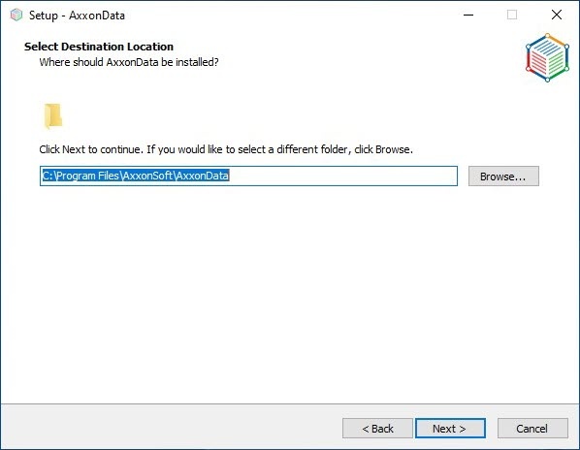Image resolution: width=580 pixels, height=450 pixels.
Task: Cancel the AxxonData installation
Action: (532, 429)
